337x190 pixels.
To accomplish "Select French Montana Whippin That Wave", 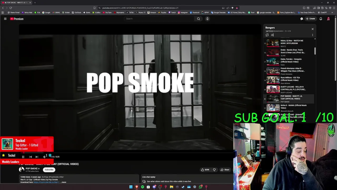I will click(x=289, y=71).
